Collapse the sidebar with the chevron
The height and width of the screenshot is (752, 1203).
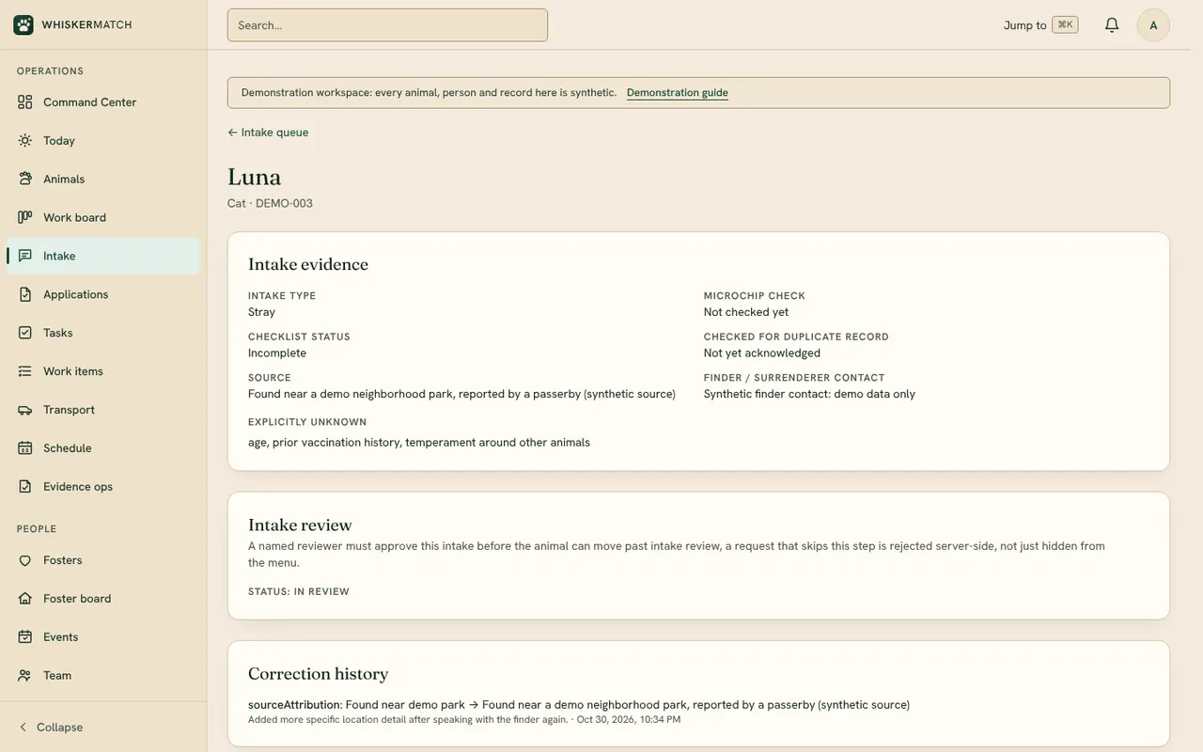pyautogui.click(x=23, y=728)
